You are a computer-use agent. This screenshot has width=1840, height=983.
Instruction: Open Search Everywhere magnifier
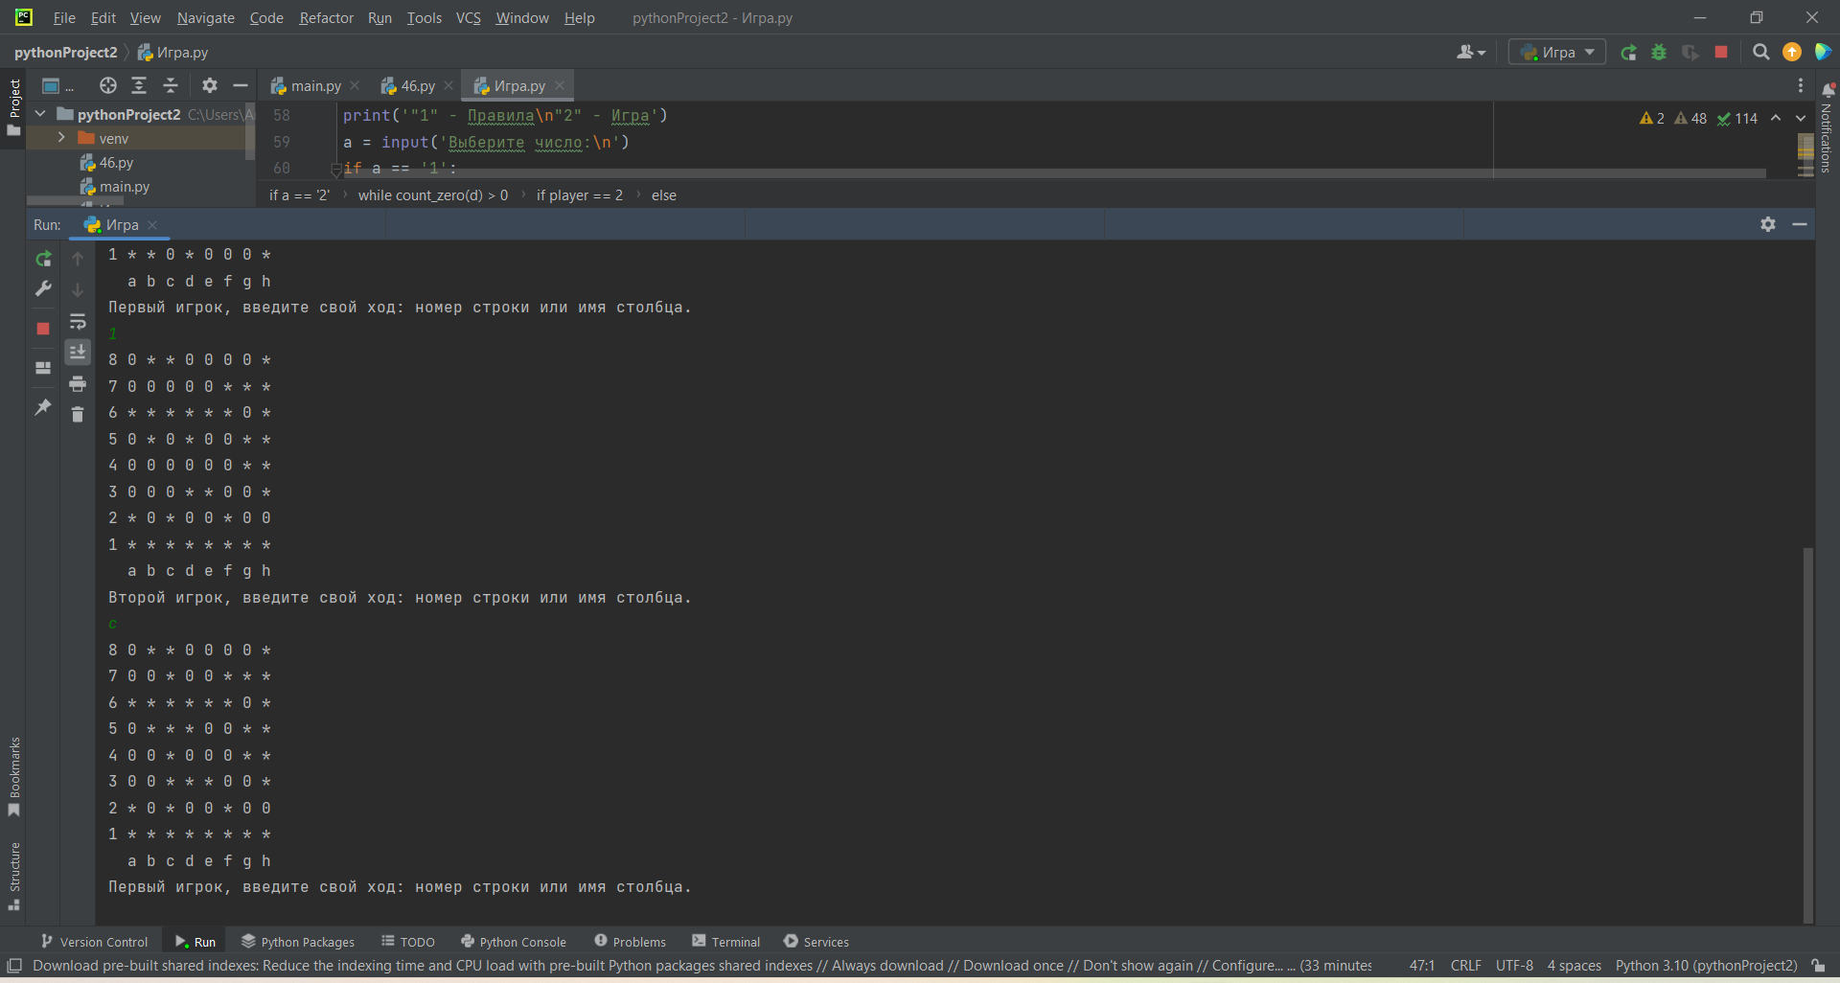(x=1760, y=53)
